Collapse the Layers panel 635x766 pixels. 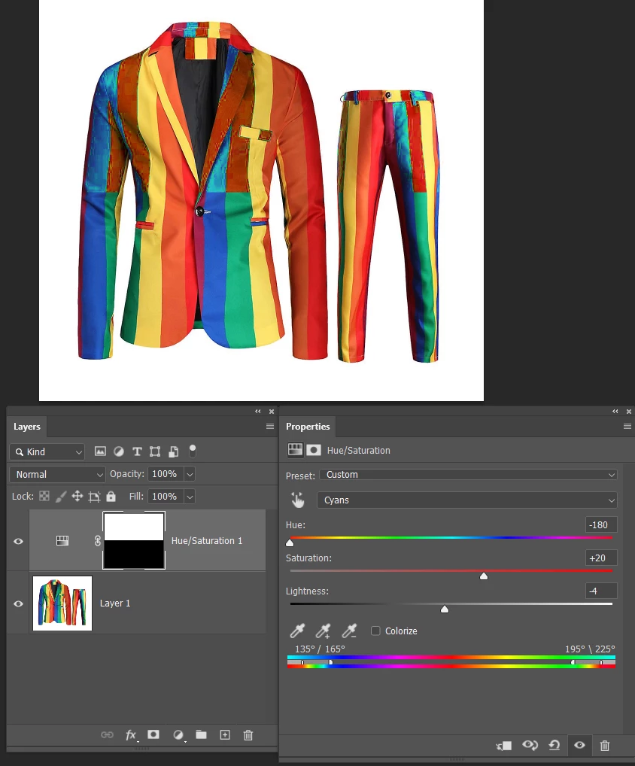[258, 412]
